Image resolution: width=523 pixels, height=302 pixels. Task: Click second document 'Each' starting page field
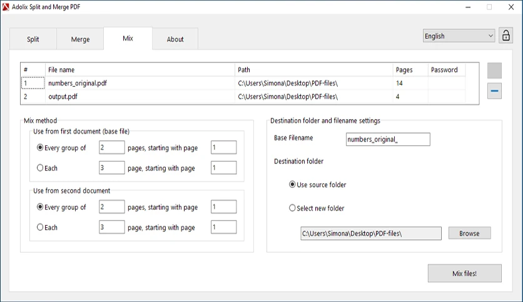pos(223,227)
